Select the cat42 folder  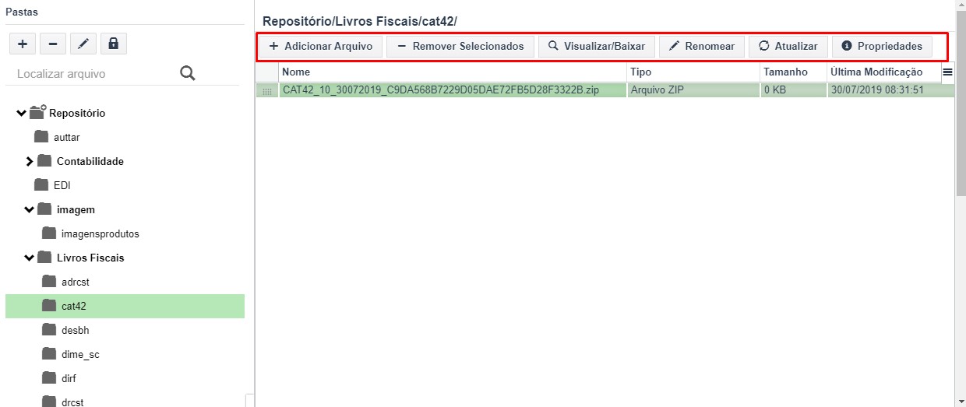(x=125, y=306)
